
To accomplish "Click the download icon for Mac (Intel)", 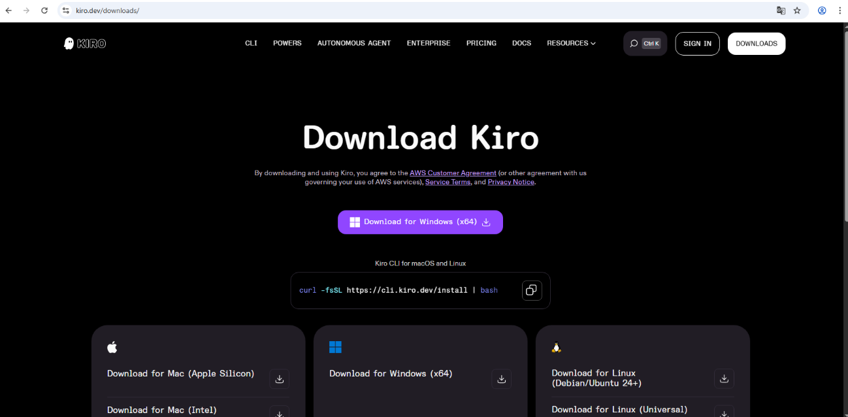I will point(280,412).
